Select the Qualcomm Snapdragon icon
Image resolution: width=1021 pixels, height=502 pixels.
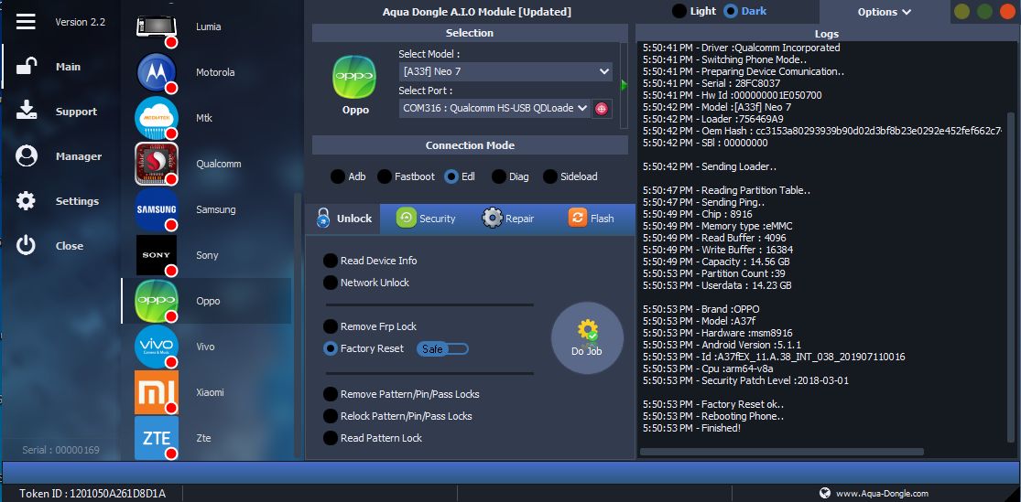(x=157, y=164)
